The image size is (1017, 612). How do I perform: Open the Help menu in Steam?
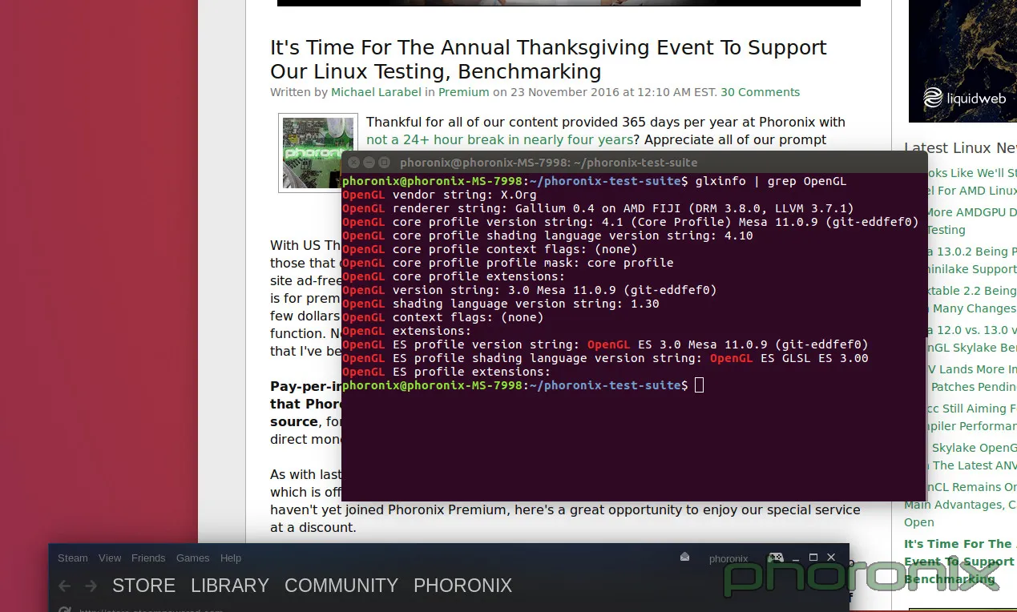231,558
